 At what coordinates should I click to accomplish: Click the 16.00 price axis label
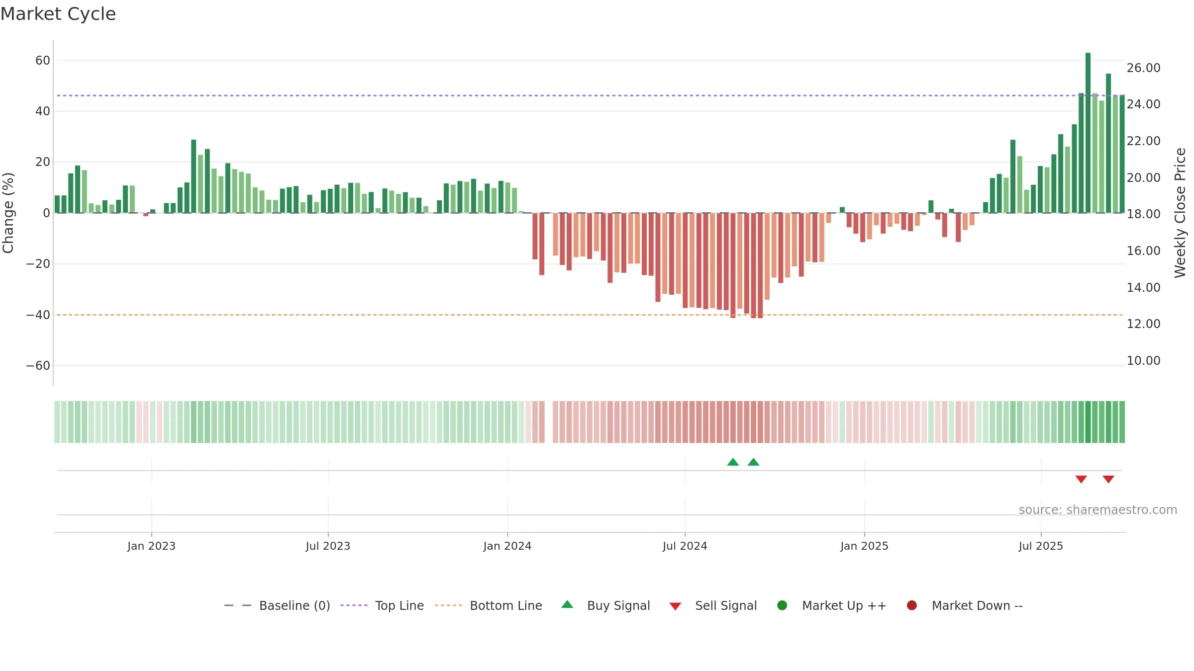tap(1143, 251)
